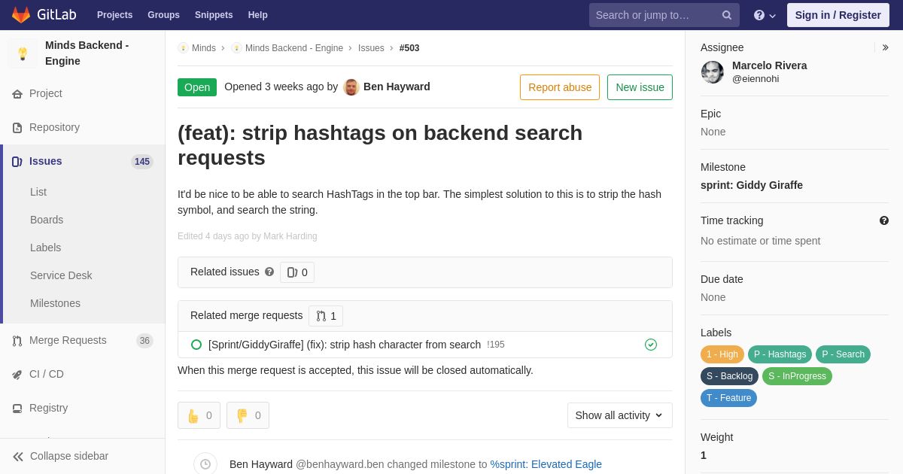The height and width of the screenshot is (474, 903).
Task: Click the Report abuse button
Action: 560,87
